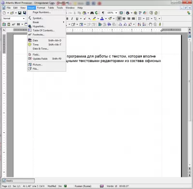Click the sort ascending icon
The height and width of the screenshot is (189, 193).
click(x=139, y=25)
